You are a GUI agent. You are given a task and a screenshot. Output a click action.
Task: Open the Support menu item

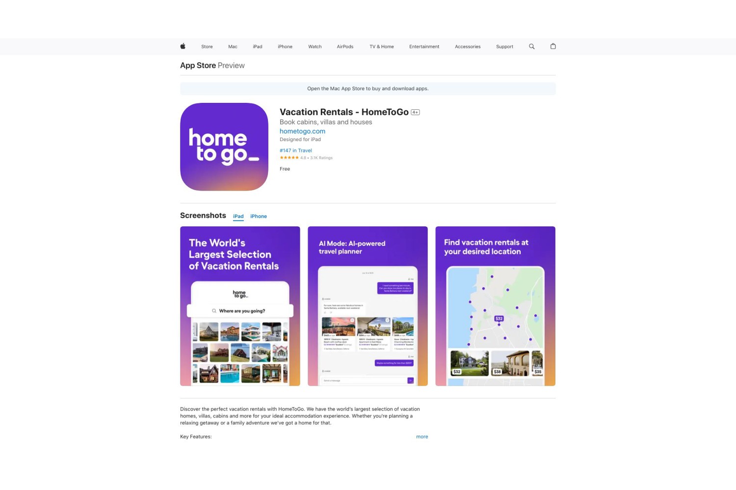[x=504, y=47]
